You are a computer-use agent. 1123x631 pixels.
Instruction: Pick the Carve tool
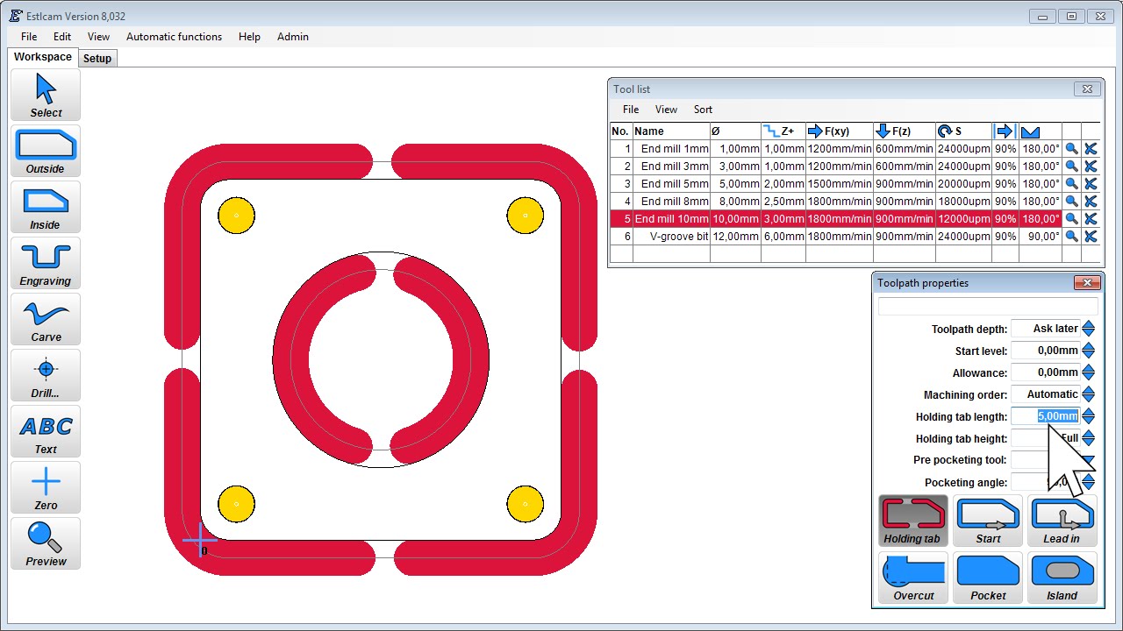tap(46, 319)
